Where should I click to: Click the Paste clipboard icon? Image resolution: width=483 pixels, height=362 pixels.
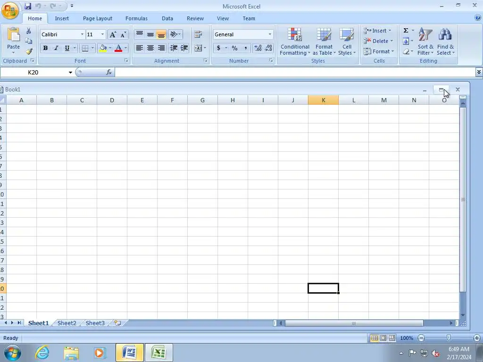coord(13,35)
